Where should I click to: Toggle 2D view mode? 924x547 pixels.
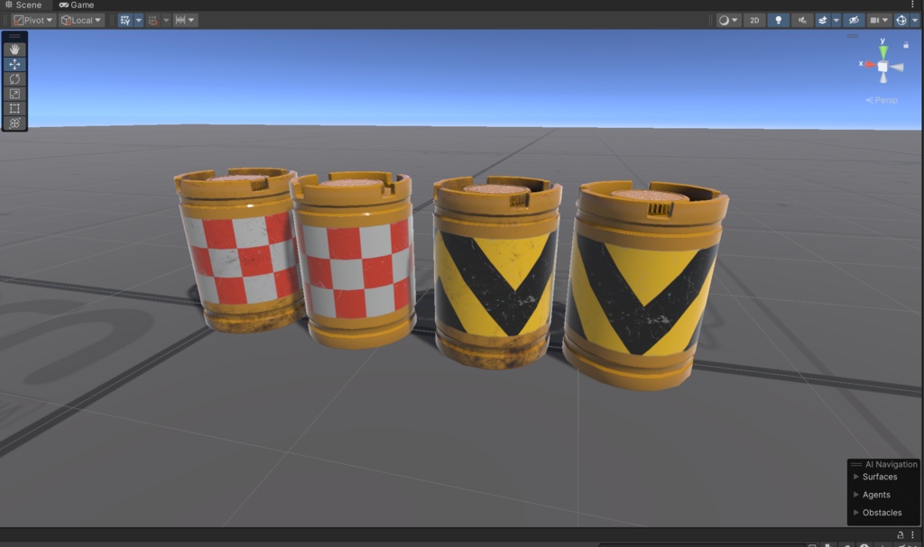click(x=754, y=20)
